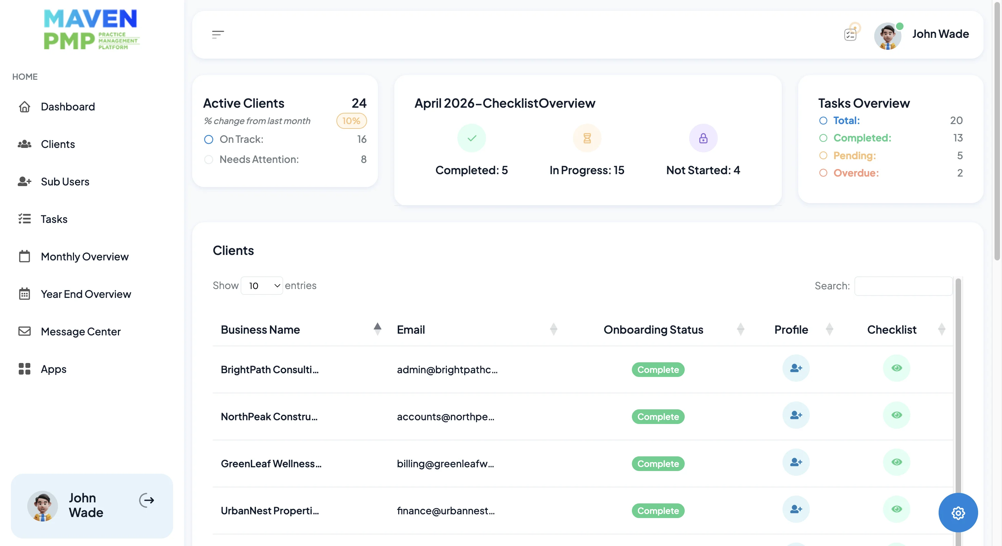
Task: Select finance@urbannest... email cell
Action: coord(446,511)
